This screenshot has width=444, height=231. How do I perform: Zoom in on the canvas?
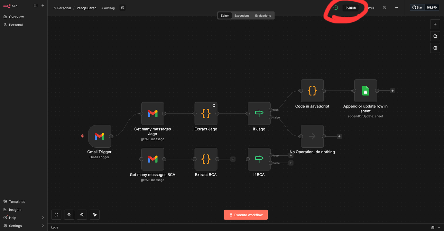(x=69, y=215)
